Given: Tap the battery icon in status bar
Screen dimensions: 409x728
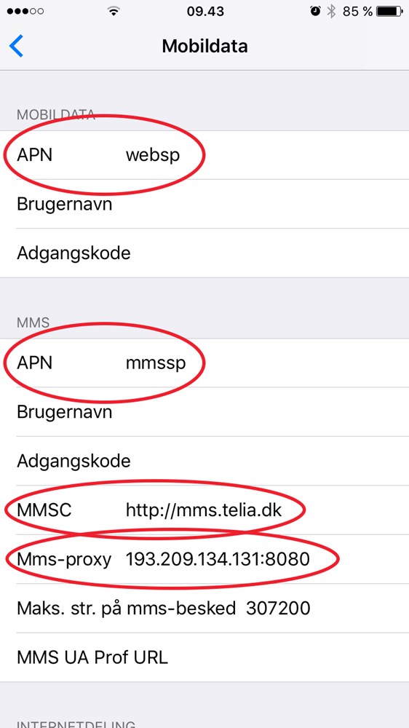Looking at the screenshot, I should pyautogui.click(x=389, y=11).
